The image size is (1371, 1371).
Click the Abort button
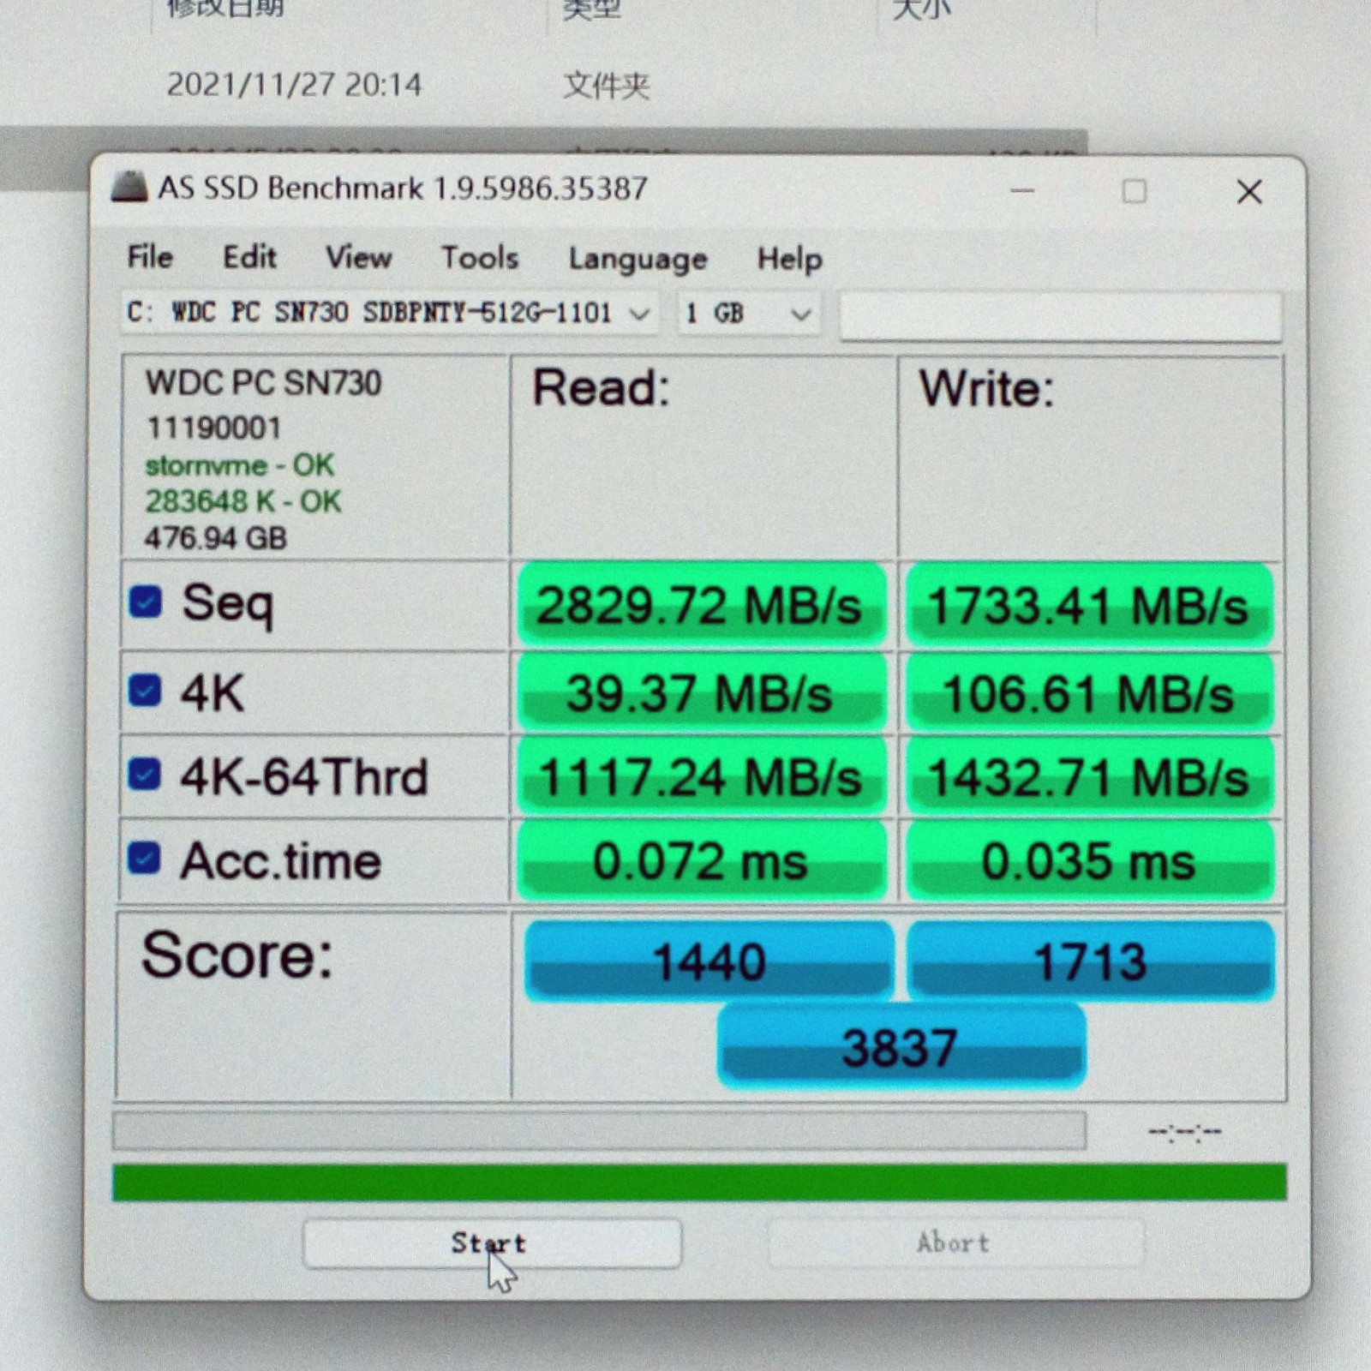pos(955,1242)
